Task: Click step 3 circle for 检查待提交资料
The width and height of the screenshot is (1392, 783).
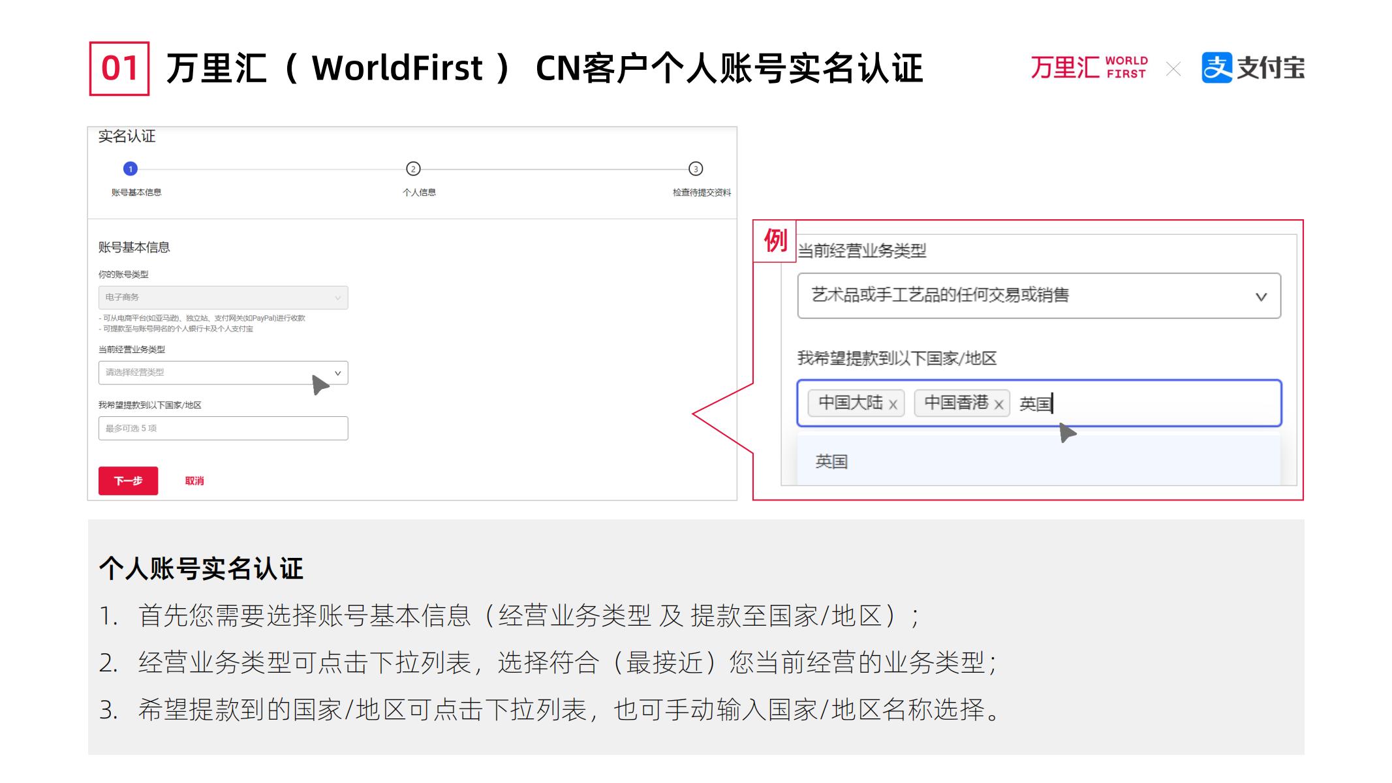Action: [696, 169]
